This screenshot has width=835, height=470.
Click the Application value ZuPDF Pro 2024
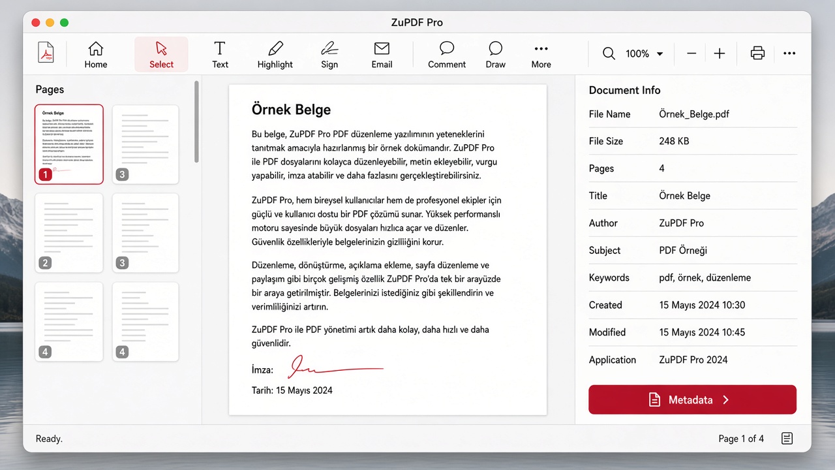(x=693, y=360)
